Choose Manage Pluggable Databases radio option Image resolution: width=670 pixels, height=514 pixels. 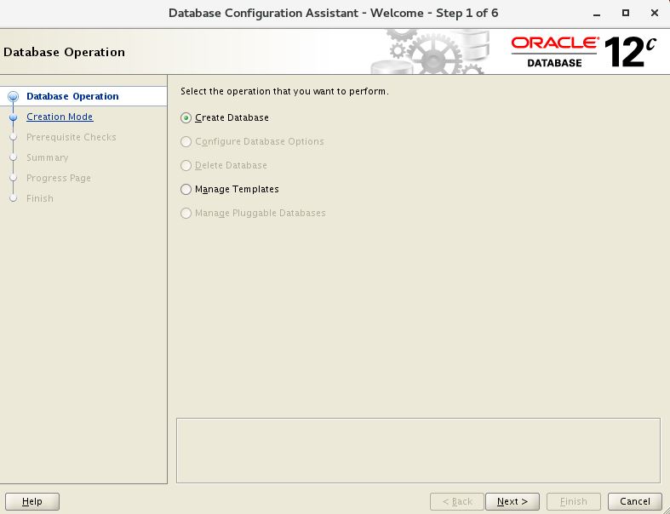tap(186, 214)
